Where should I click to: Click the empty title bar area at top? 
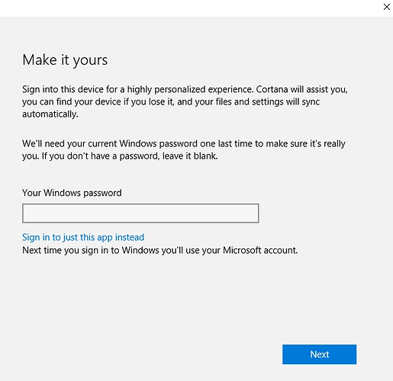[x=191, y=8]
